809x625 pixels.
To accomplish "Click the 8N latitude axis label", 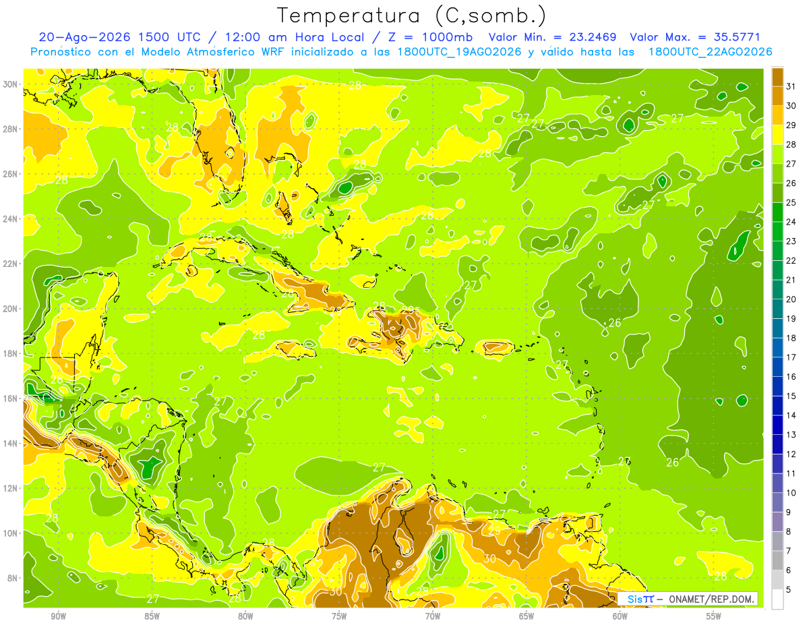I will (x=13, y=578).
